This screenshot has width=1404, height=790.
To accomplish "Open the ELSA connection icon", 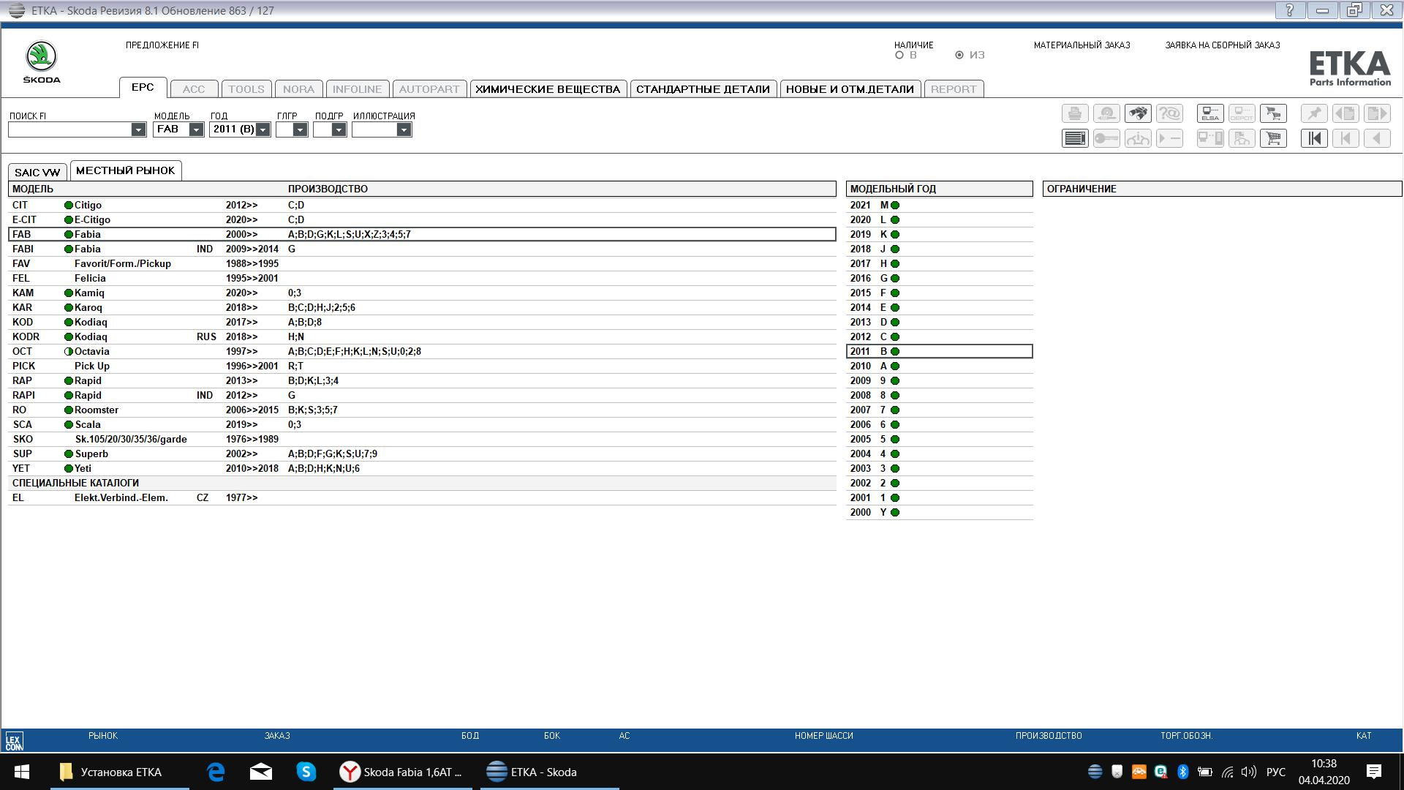I will click(1209, 113).
